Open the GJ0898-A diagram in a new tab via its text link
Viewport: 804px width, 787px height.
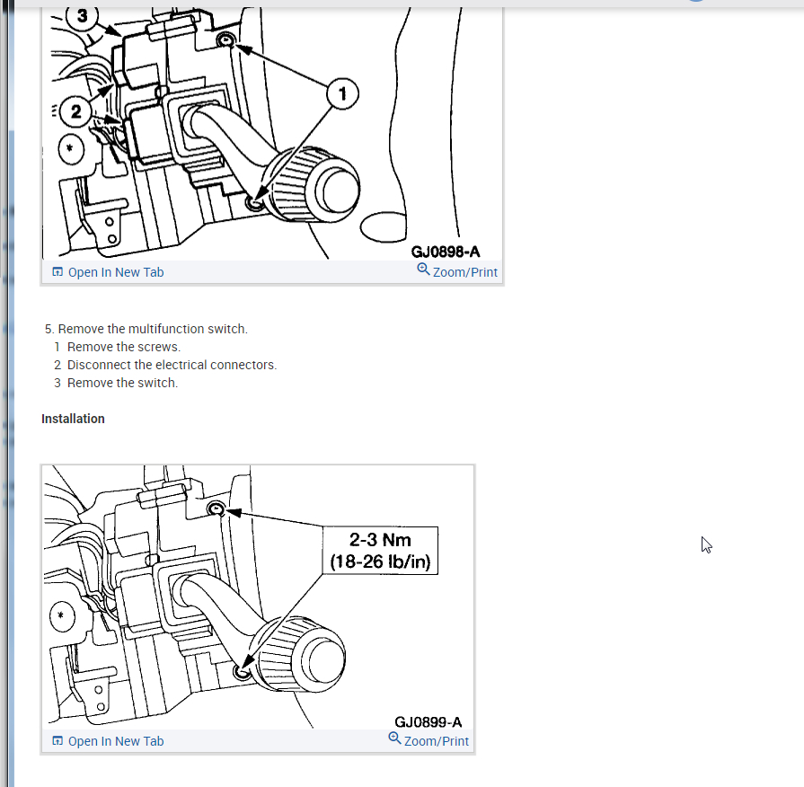[116, 272]
